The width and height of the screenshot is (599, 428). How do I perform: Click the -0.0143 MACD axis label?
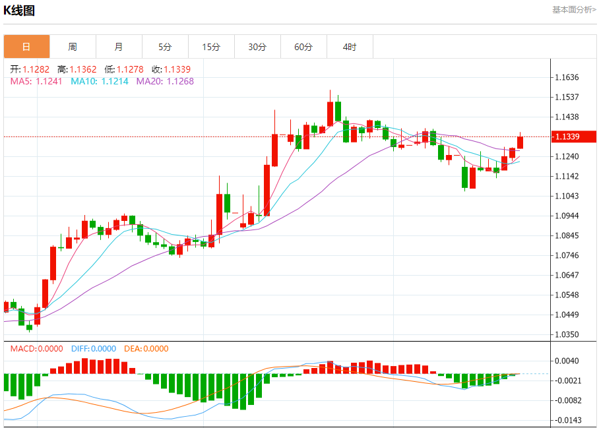click(x=568, y=420)
